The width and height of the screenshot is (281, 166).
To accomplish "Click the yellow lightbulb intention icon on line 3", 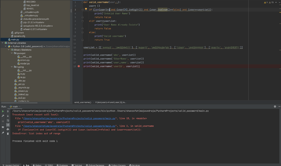I will 86,9.
